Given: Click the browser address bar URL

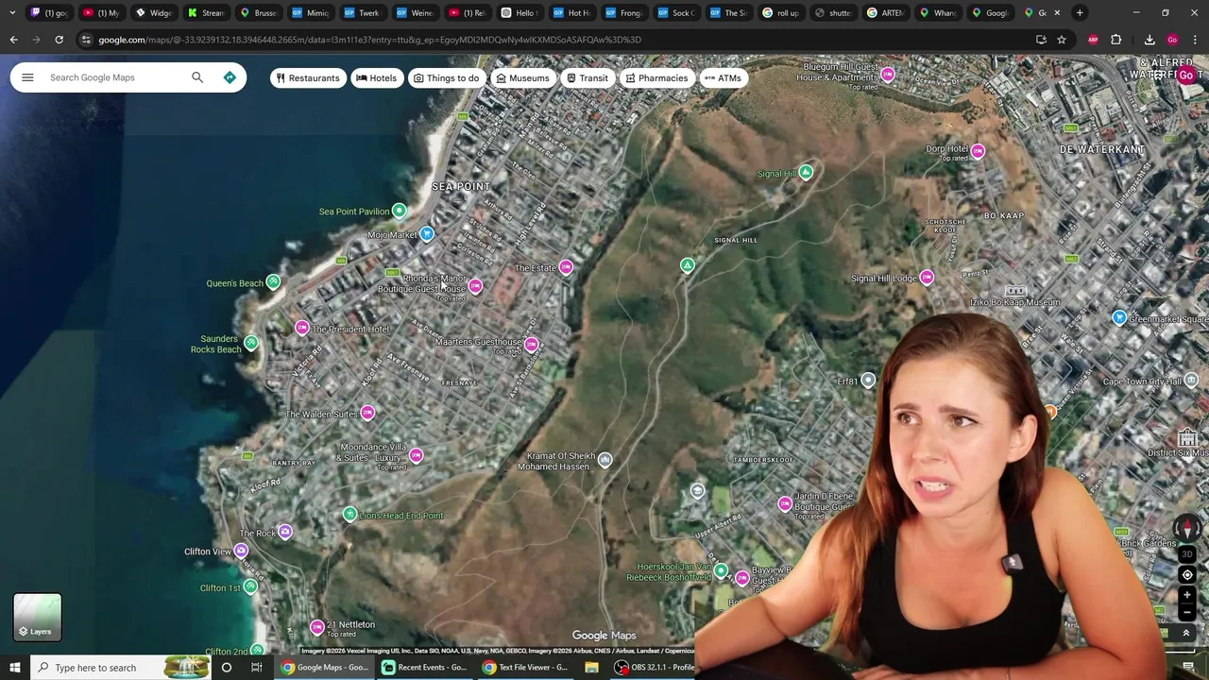Looking at the screenshot, I should click(x=369, y=40).
